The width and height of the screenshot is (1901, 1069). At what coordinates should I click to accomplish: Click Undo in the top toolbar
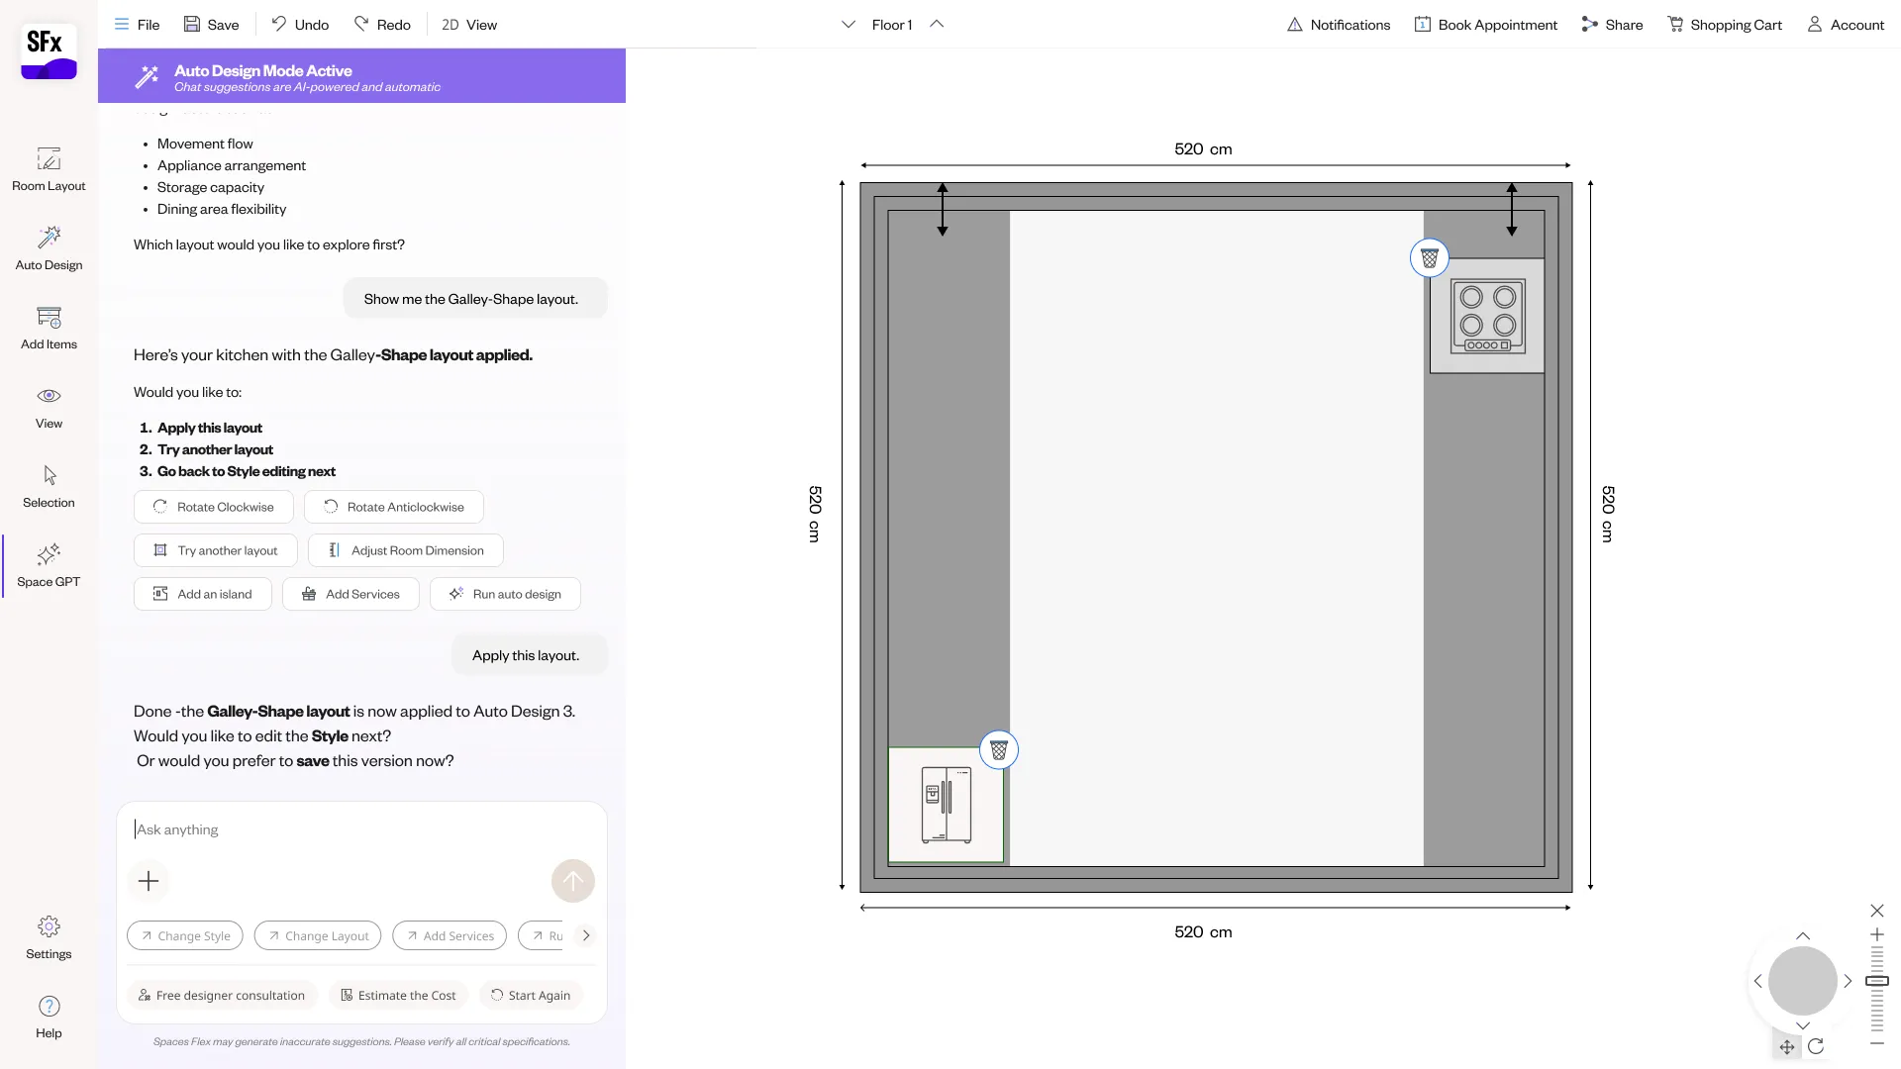pos(300,25)
